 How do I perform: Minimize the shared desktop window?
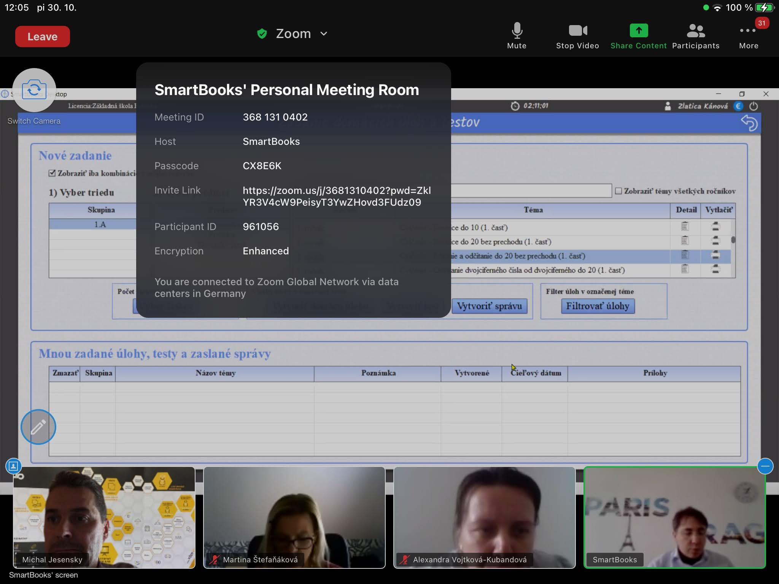[x=718, y=94]
